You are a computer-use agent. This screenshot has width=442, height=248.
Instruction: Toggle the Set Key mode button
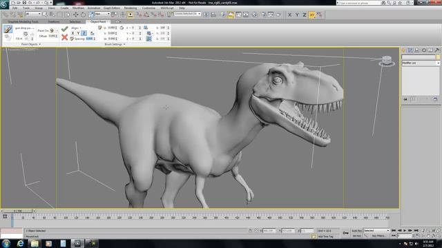click(x=356, y=236)
